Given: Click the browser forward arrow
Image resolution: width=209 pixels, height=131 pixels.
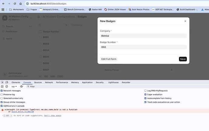Looking at the screenshot, I should 9,4.
